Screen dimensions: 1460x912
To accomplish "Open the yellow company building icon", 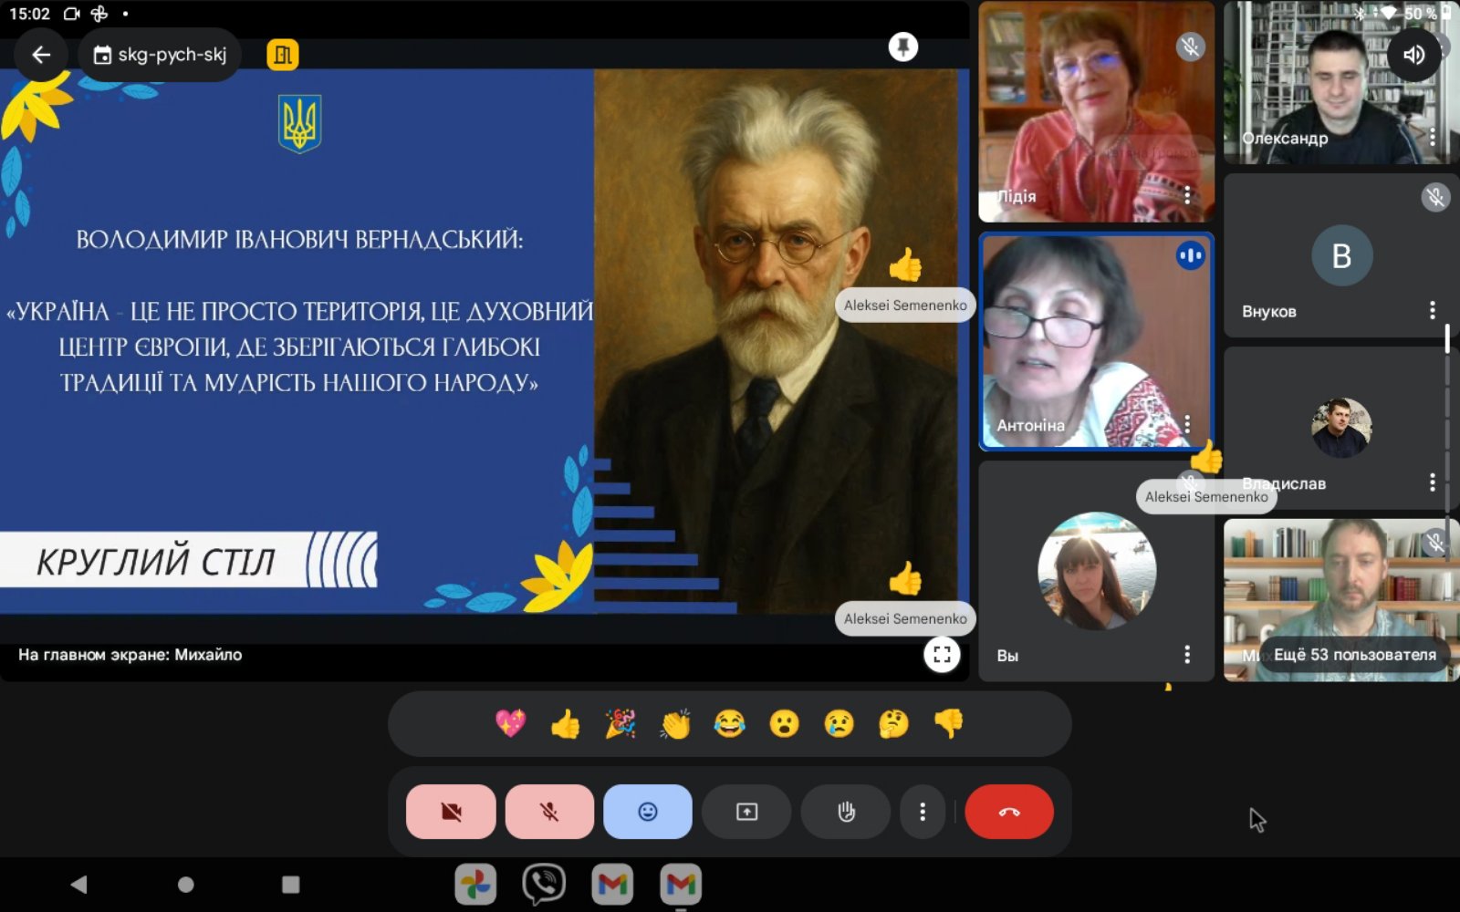I will pos(283,55).
